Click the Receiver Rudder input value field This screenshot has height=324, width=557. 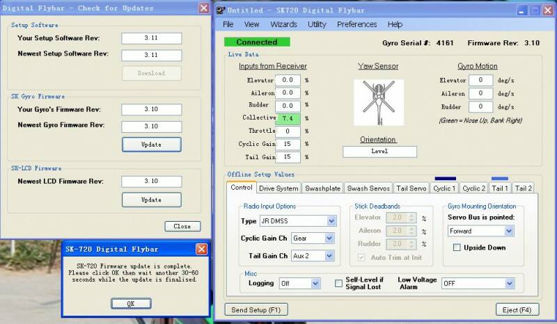288,106
